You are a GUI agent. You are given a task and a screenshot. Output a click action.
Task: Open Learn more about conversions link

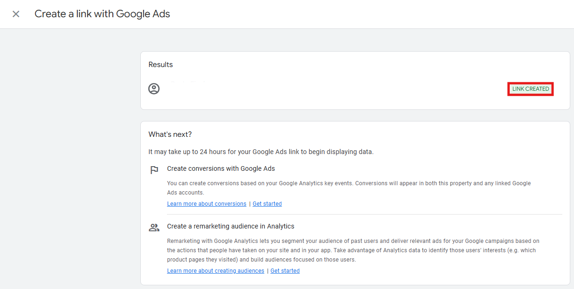click(207, 204)
